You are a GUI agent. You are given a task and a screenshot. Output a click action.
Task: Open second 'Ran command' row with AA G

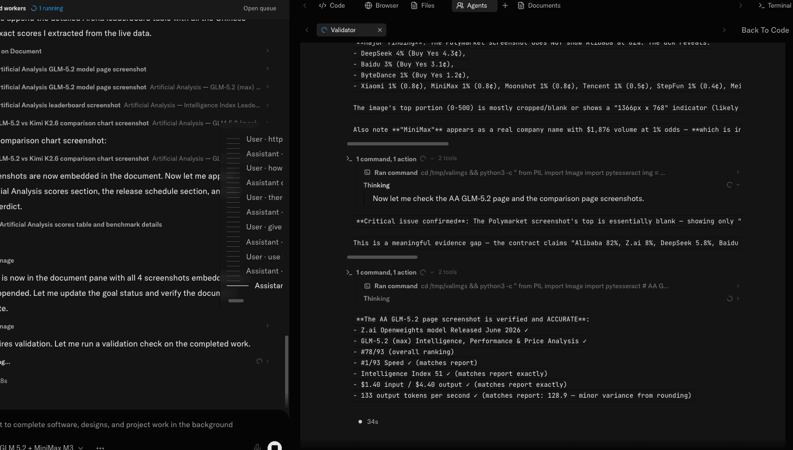[x=516, y=286]
